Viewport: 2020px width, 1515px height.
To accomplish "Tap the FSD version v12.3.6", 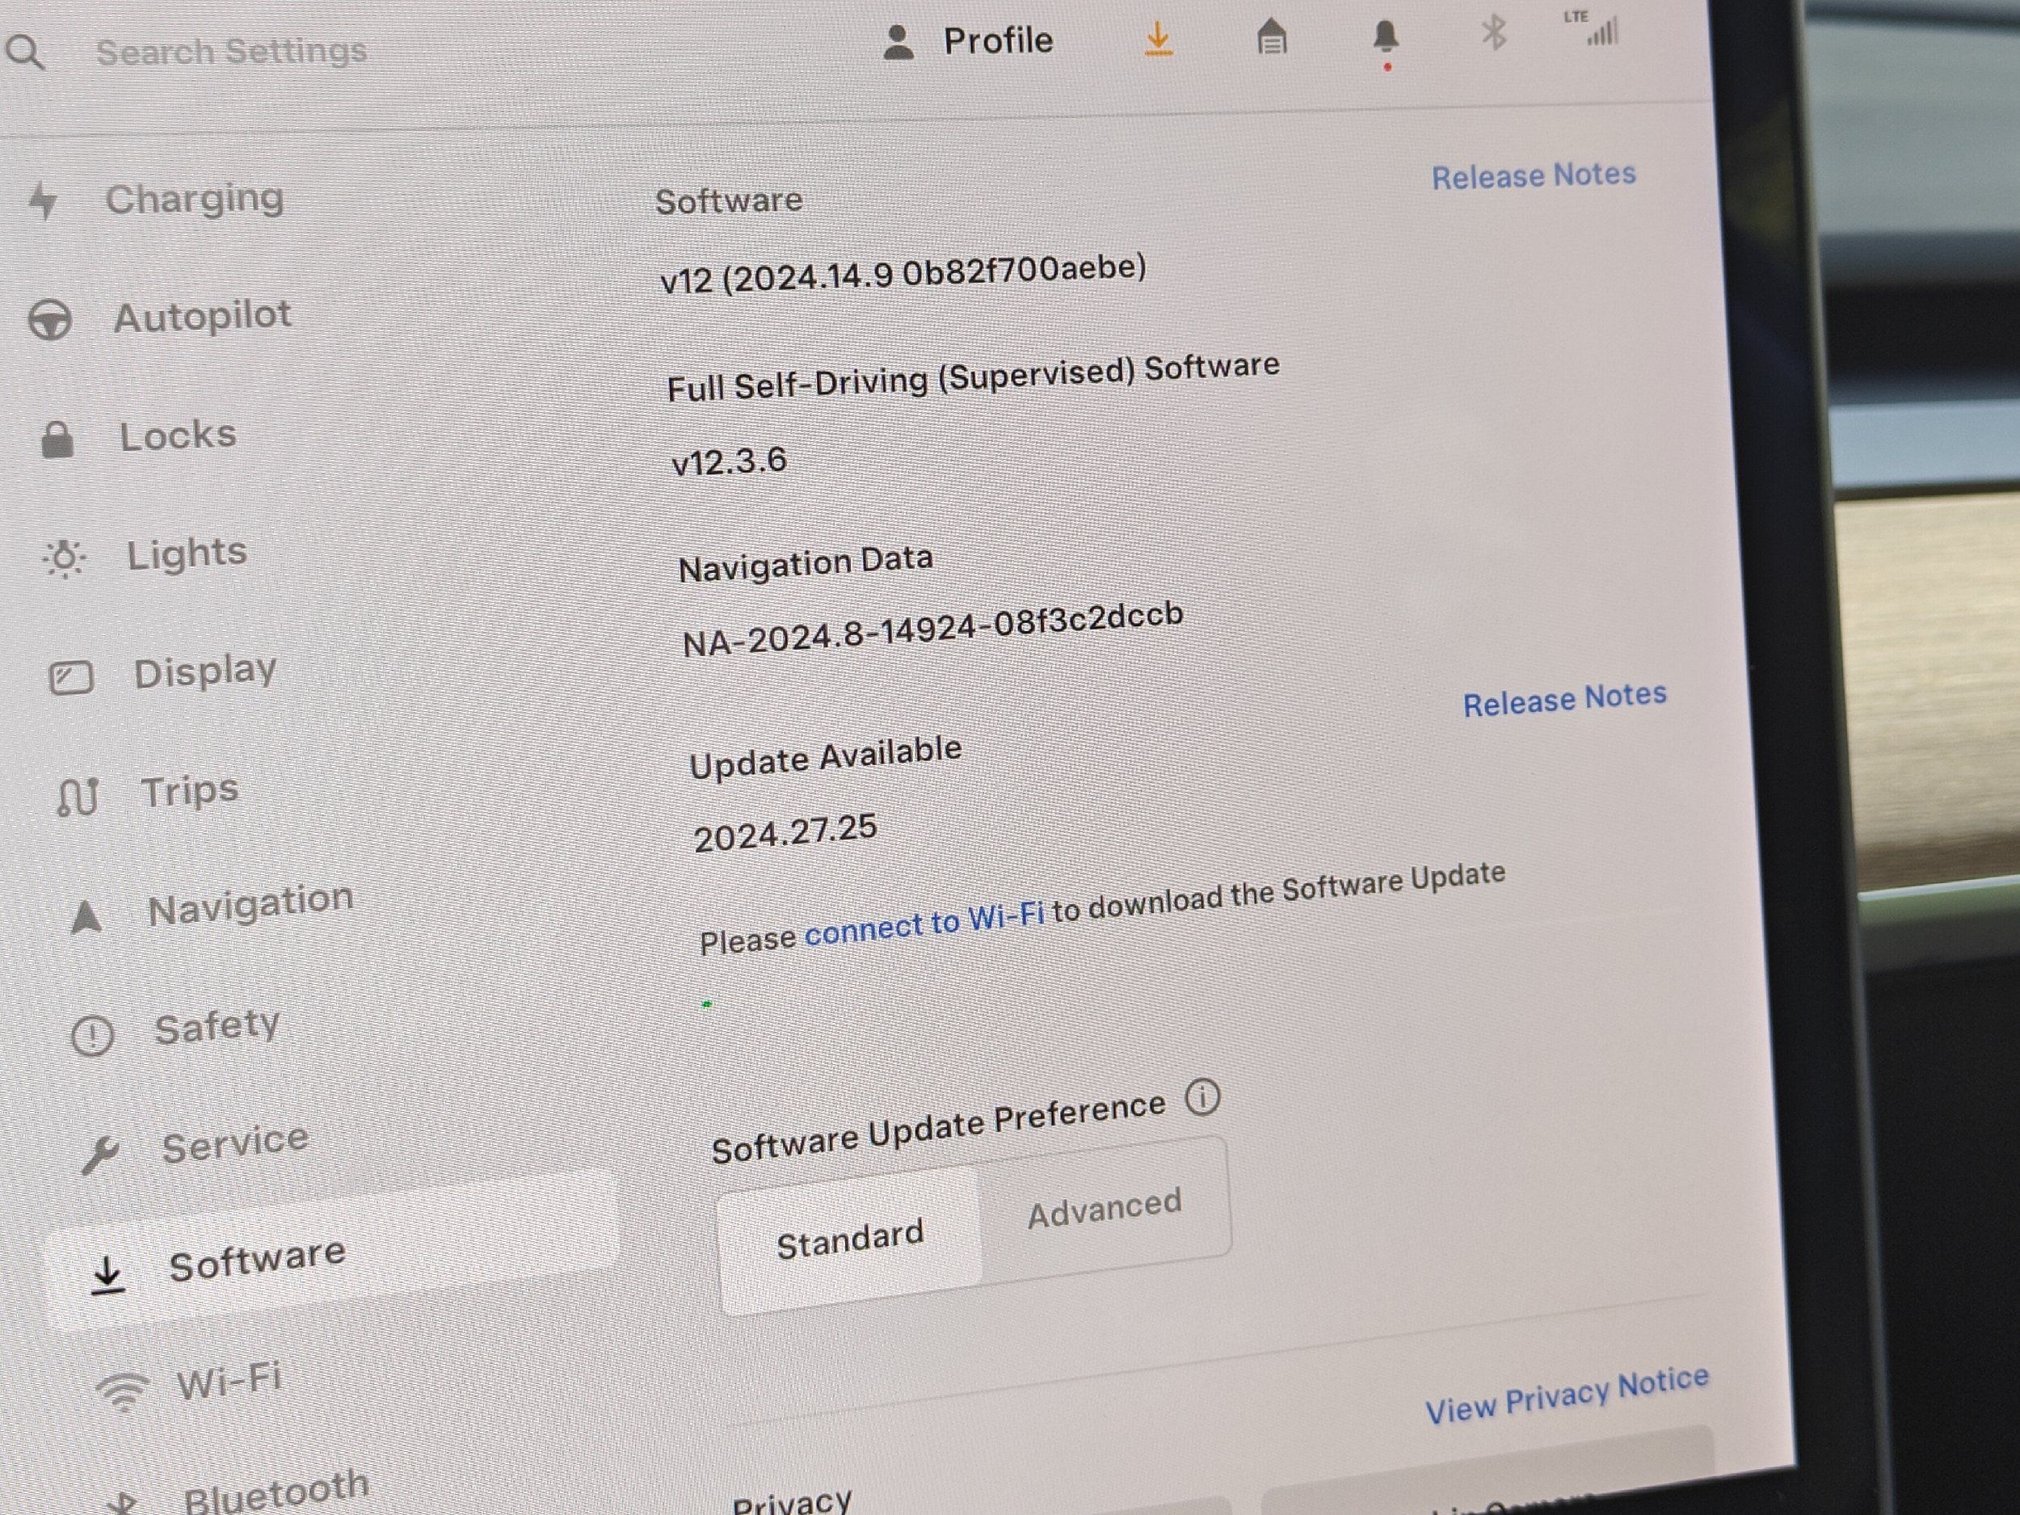I will pos(729,461).
